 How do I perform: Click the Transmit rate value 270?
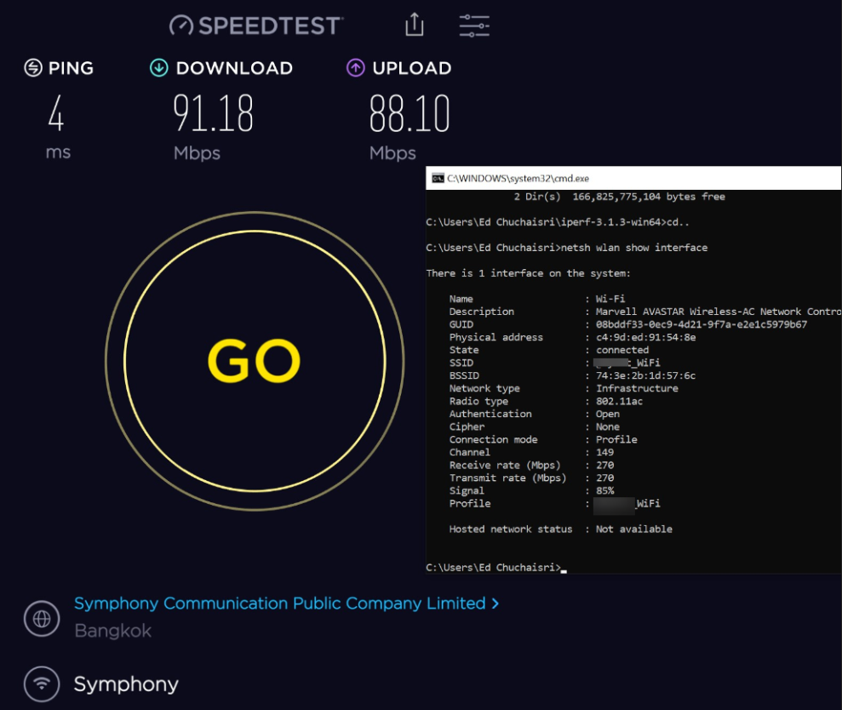604,478
